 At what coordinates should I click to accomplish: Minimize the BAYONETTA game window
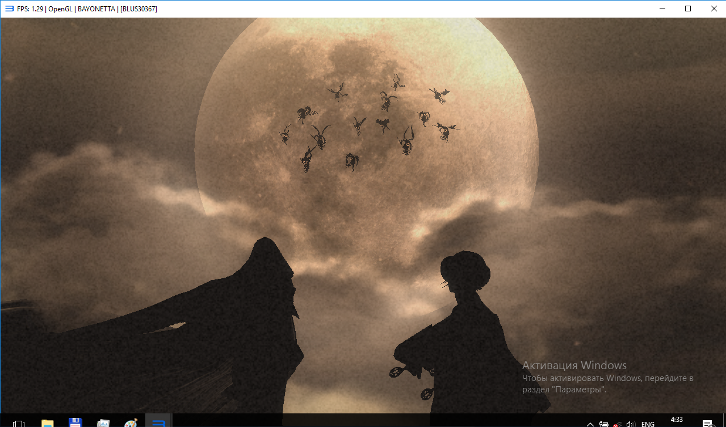tap(662, 9)
